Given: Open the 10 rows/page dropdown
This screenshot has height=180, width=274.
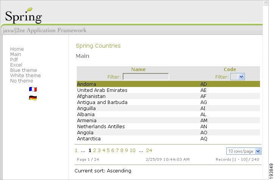Looking at the screenshot, I should [244, 151].
